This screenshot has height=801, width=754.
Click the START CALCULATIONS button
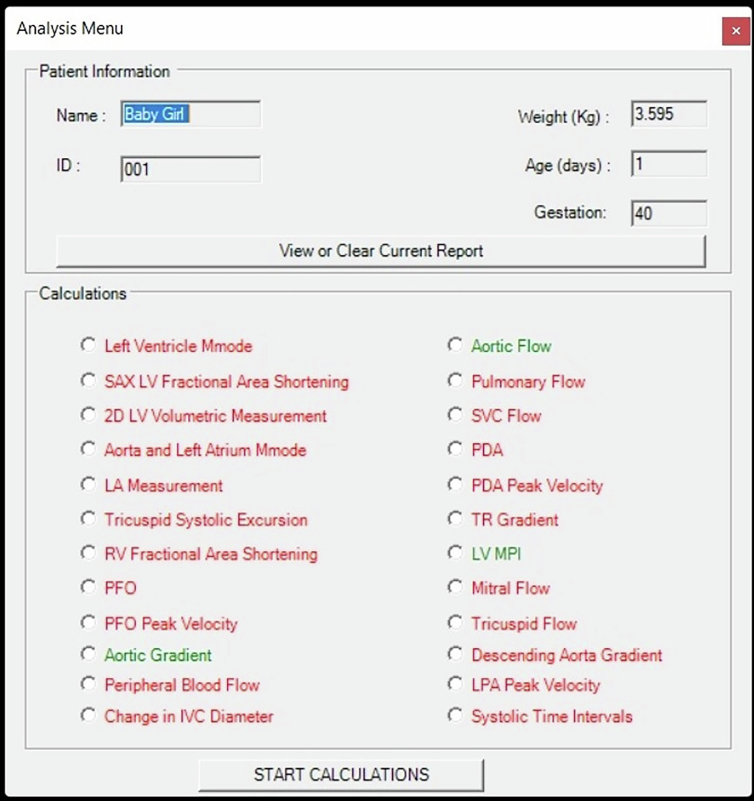point(341,775)
